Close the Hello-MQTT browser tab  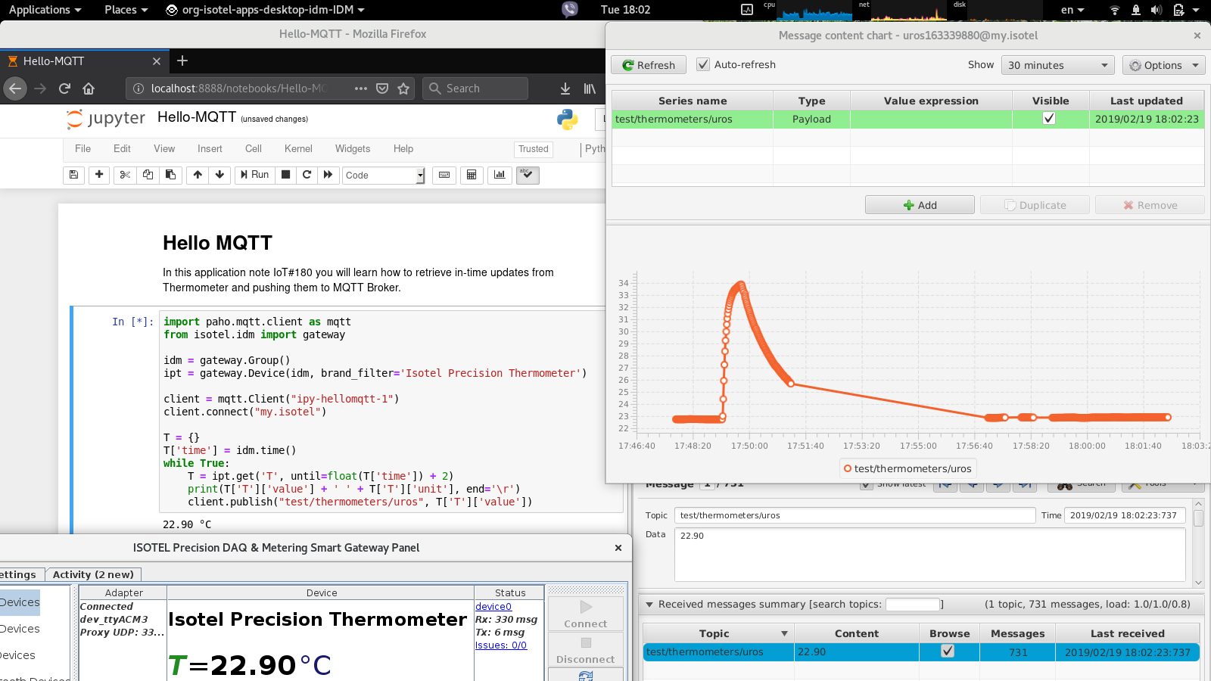coord(157,61)
